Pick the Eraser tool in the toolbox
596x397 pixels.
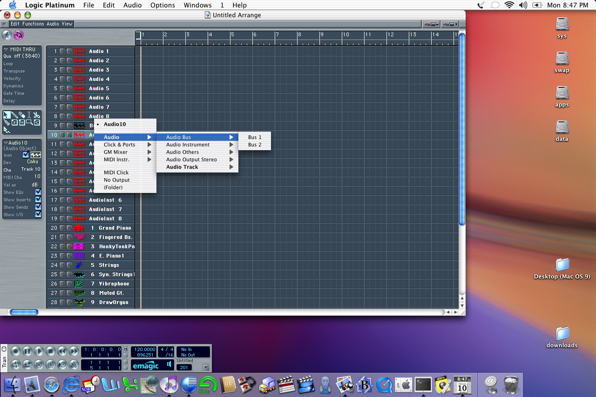(x=21, y=115)
